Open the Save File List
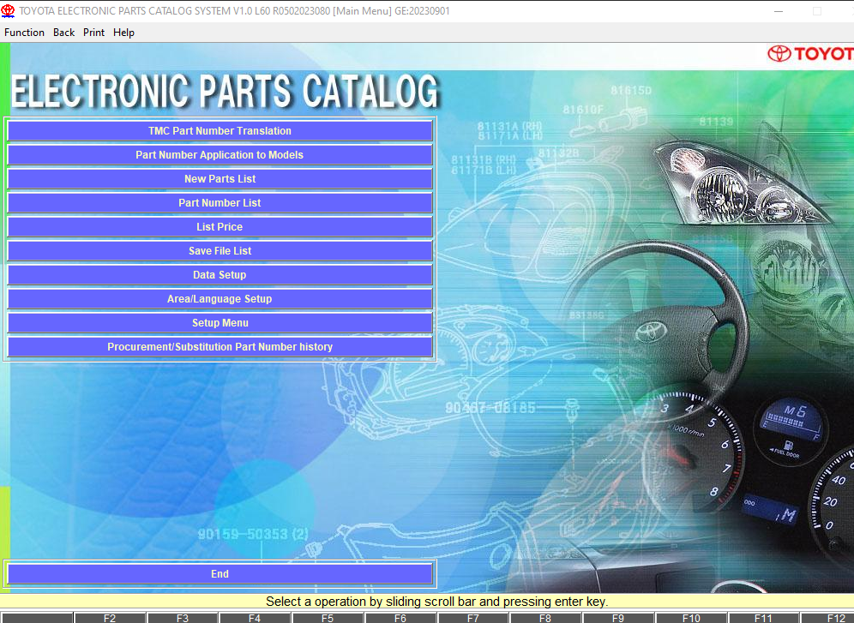The width and height of the screenshot is (854, 623). (x=220, y=250)
